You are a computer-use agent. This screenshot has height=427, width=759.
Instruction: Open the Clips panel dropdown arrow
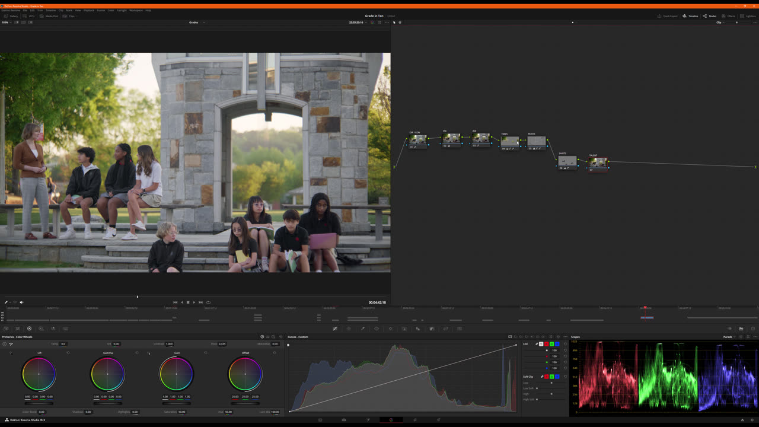pyautogui.click(x=77, y=16)
